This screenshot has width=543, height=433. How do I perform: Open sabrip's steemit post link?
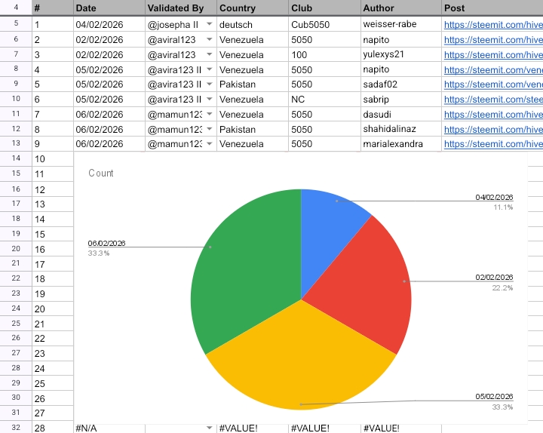tap(493, 100)
